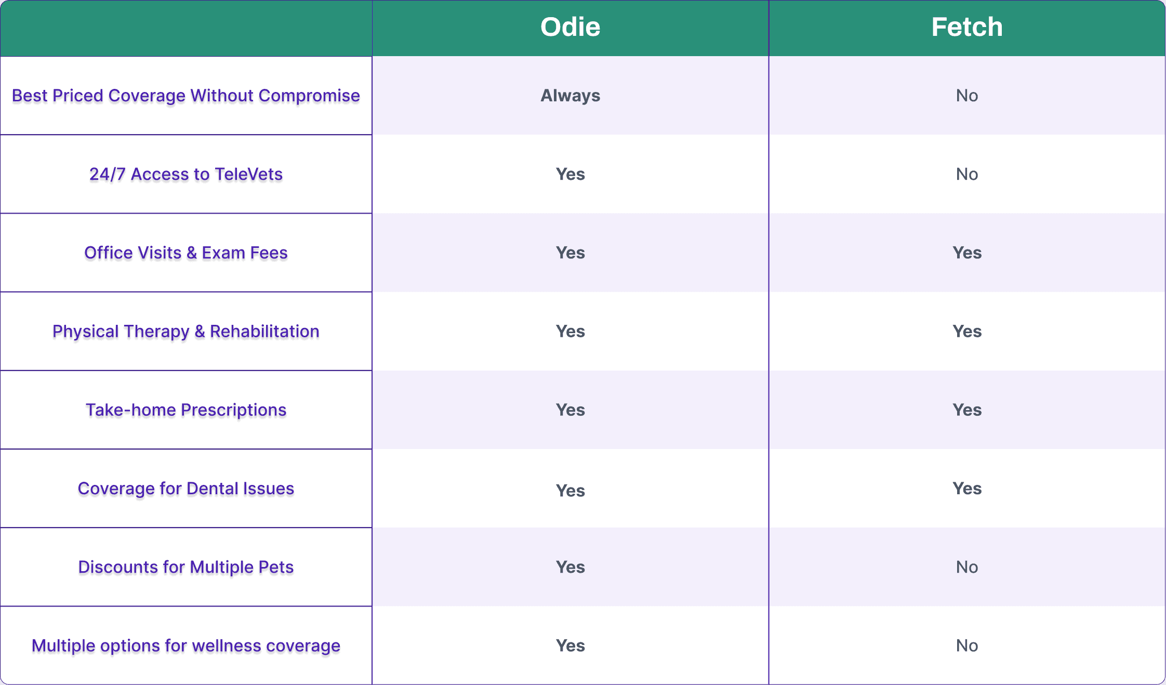The image size is (1166, 685).
Task: Click the Odie column header
Action: coord(570,27)
